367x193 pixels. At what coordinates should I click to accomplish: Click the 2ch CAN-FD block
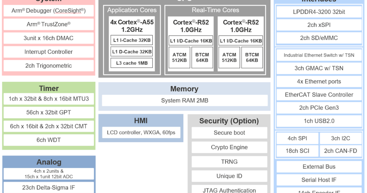click(340, 151)
